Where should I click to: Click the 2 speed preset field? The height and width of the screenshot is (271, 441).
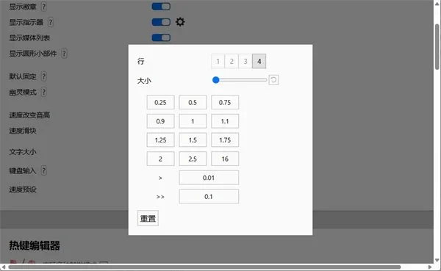[160, 159]
